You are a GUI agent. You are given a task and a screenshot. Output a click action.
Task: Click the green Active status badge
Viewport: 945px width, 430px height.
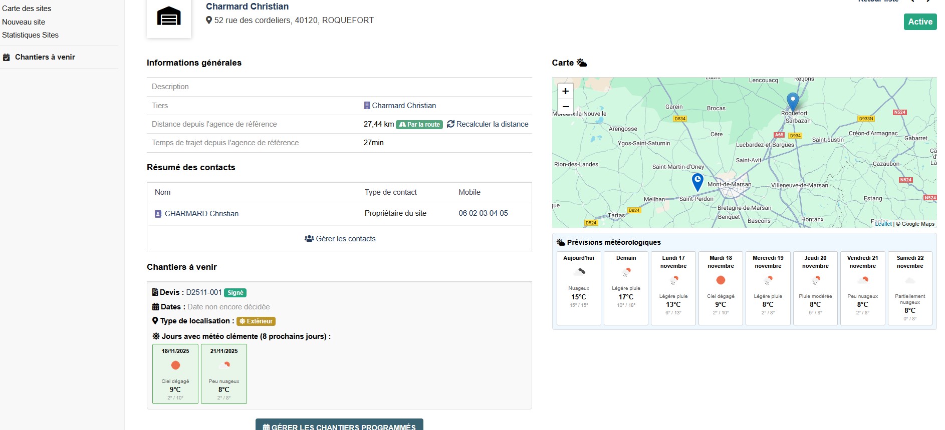point(920,22)
